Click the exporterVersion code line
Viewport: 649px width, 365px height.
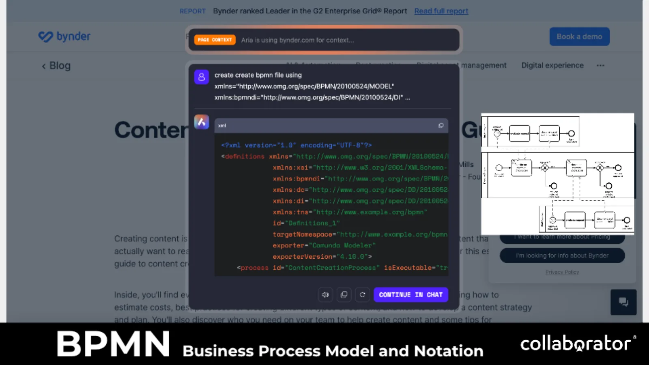click(x=322, y=257)
